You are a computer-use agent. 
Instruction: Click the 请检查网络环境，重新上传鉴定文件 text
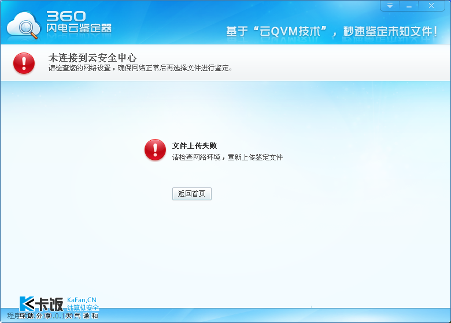(227, 157)
